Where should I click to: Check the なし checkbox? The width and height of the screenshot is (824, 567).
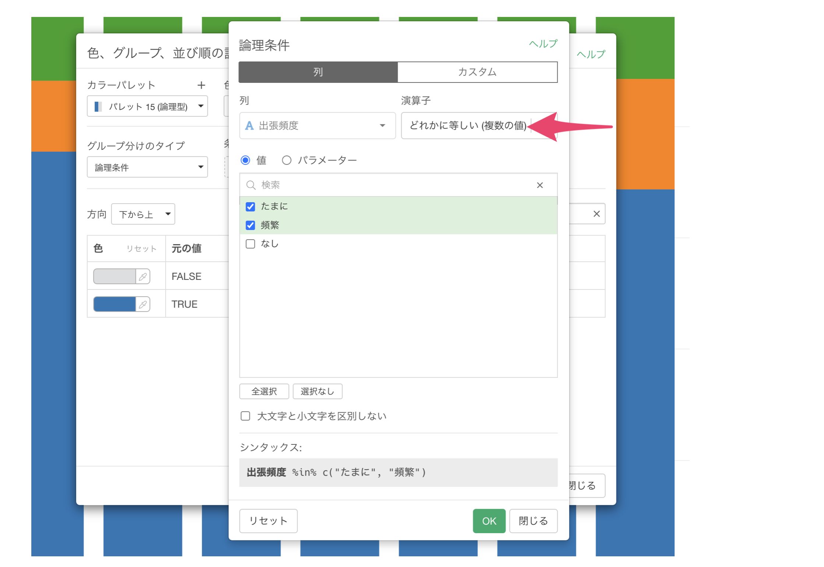click(x=250, y=244)
